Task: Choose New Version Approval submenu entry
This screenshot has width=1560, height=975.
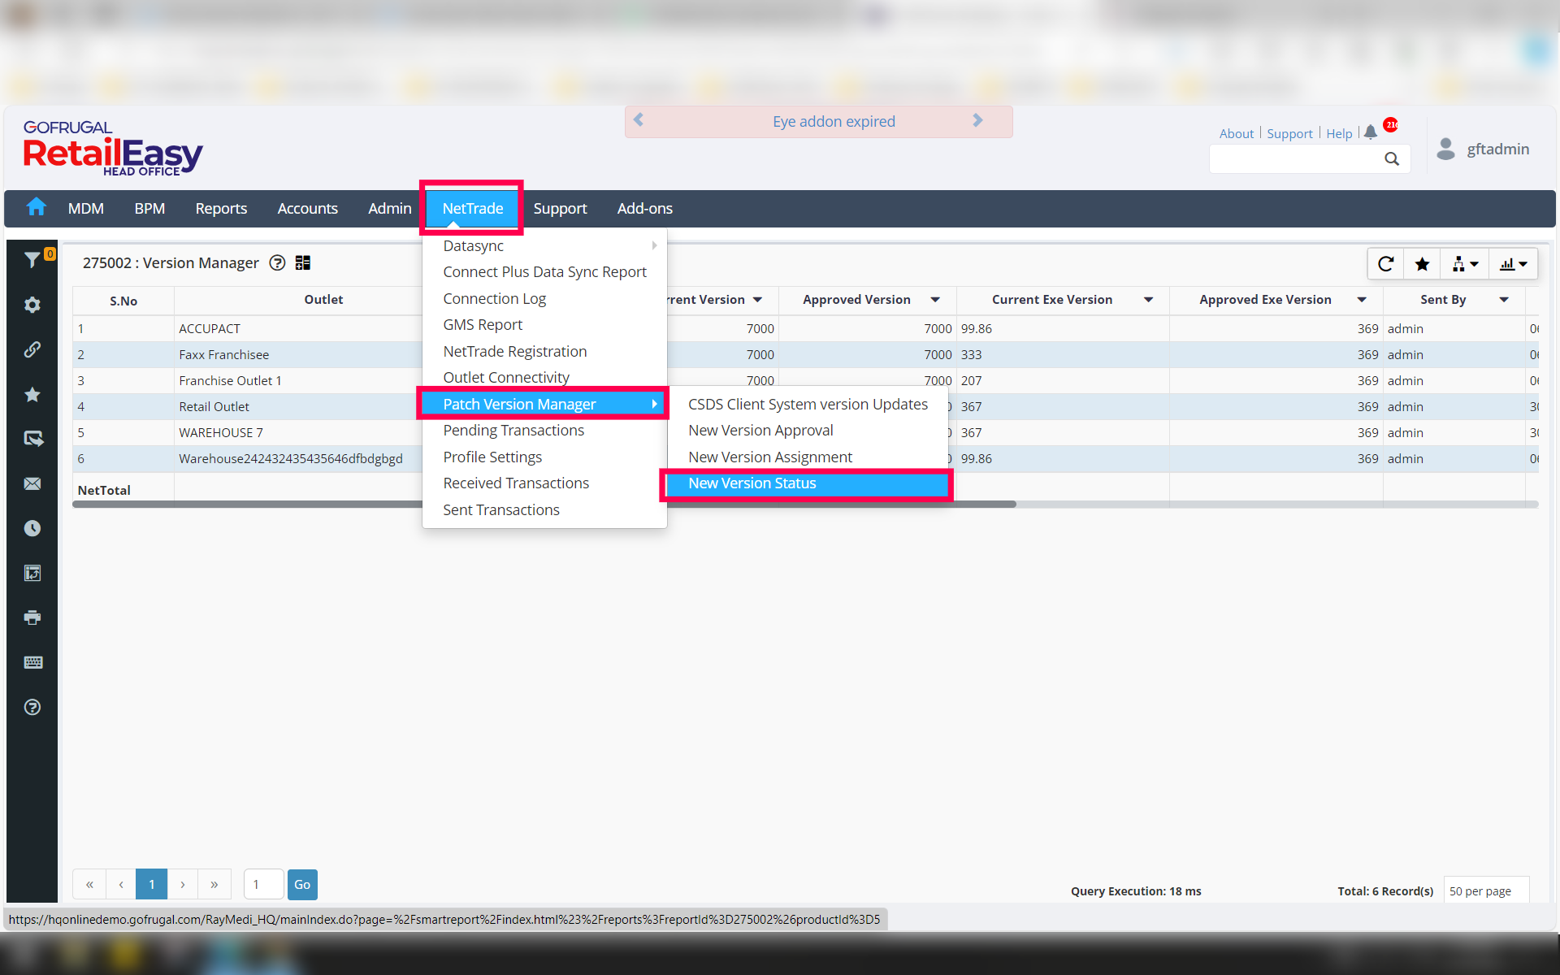Action: pyautogui.click(x=760, y=431)
